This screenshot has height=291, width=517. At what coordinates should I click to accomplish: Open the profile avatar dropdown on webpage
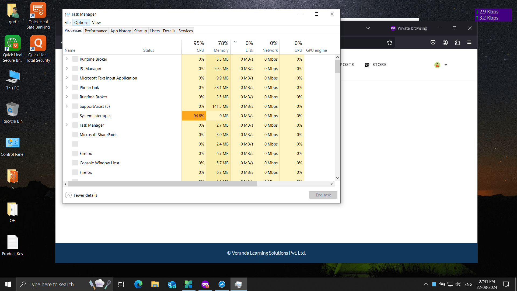pos(441,65)
